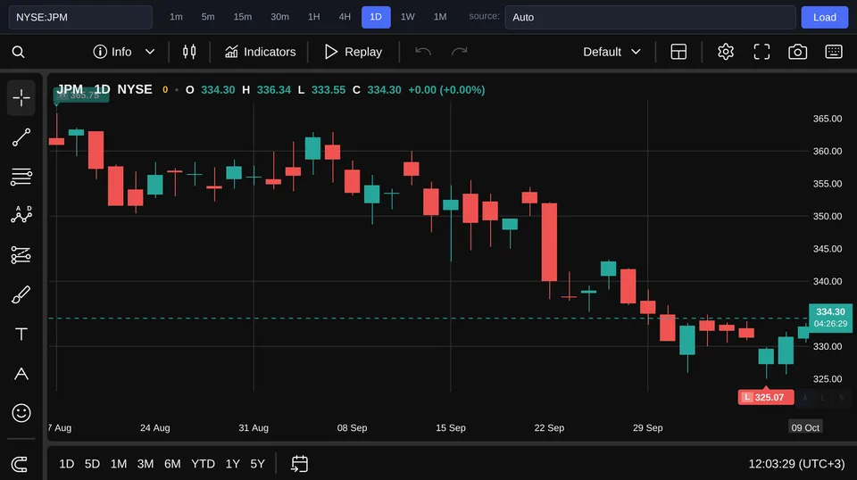Switch to the 1W interval
The width and height of the screenshot is (857, 480).
[408, 17]
